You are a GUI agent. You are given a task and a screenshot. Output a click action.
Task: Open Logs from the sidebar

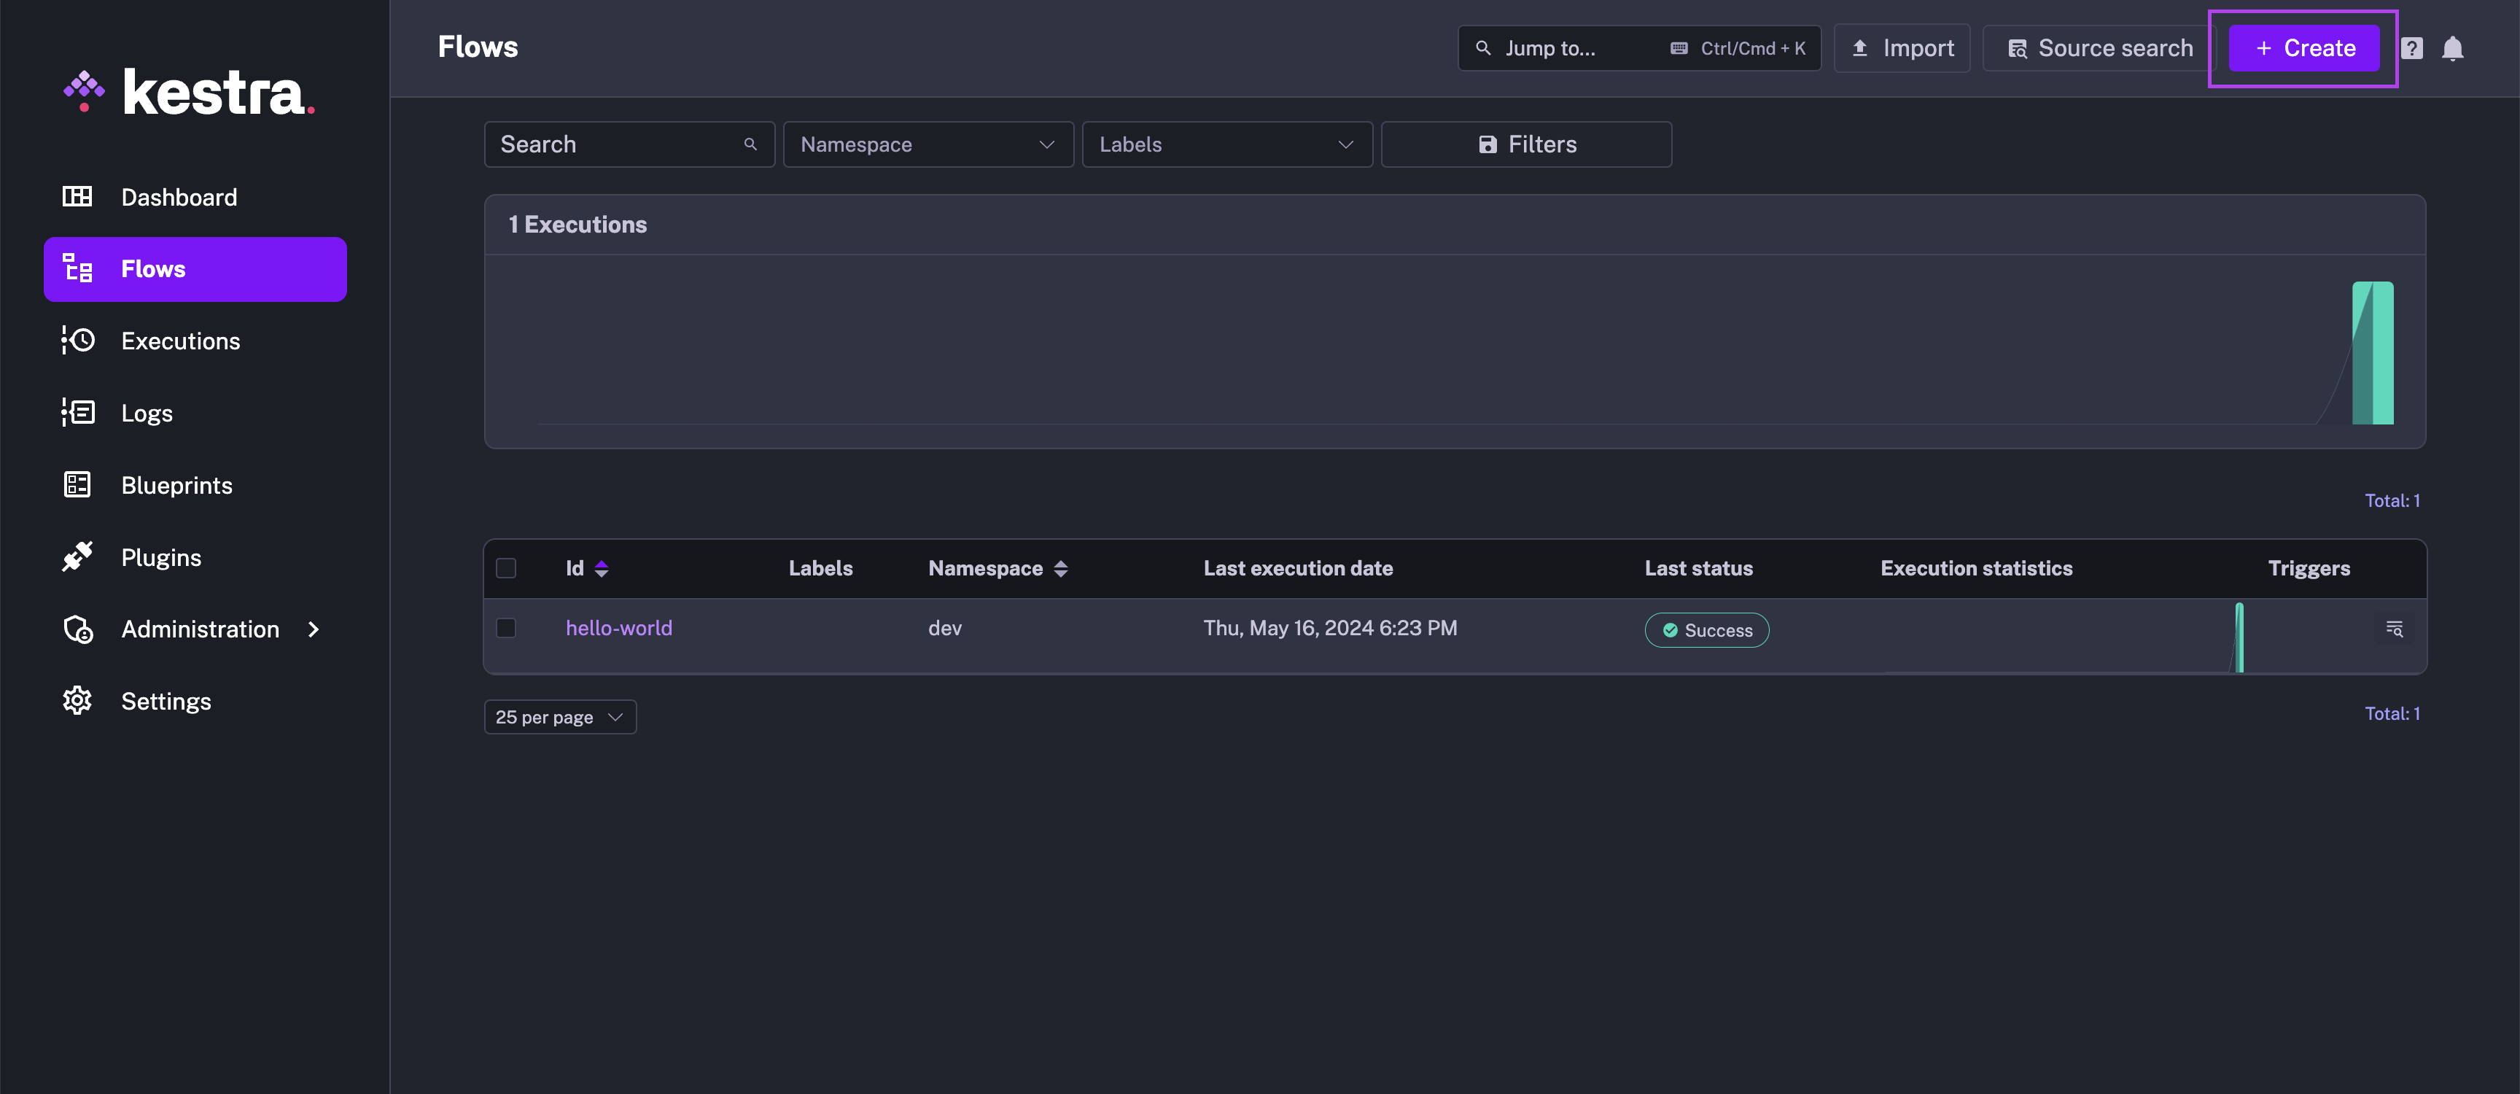(x=147, y=413)
